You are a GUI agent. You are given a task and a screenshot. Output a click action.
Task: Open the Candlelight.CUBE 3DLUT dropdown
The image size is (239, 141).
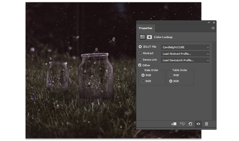click(185, 47)
